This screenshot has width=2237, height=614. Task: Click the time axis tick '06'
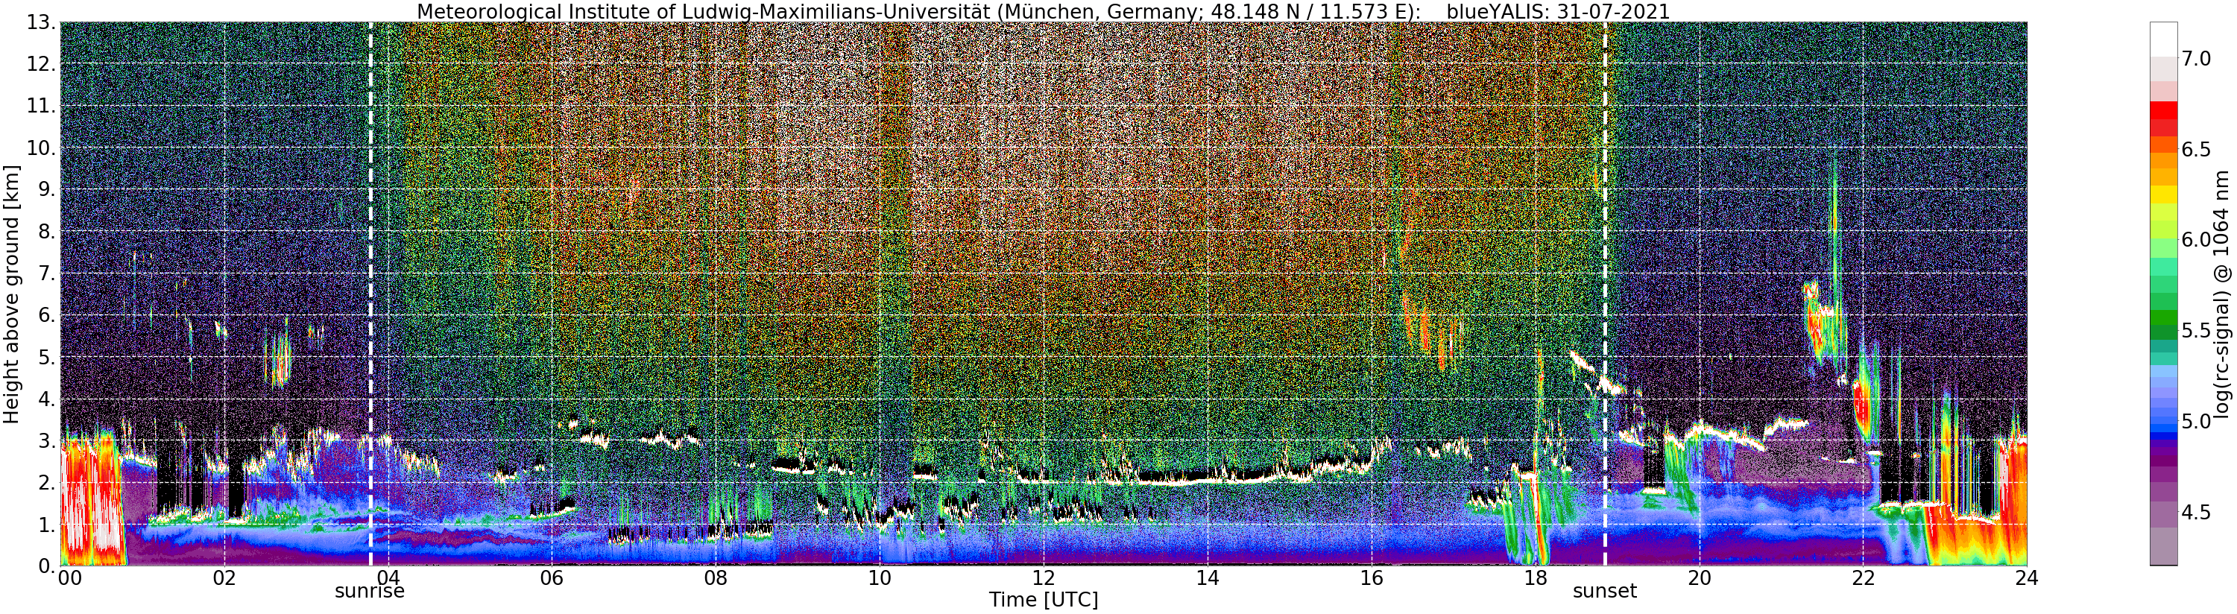[552, 578]
